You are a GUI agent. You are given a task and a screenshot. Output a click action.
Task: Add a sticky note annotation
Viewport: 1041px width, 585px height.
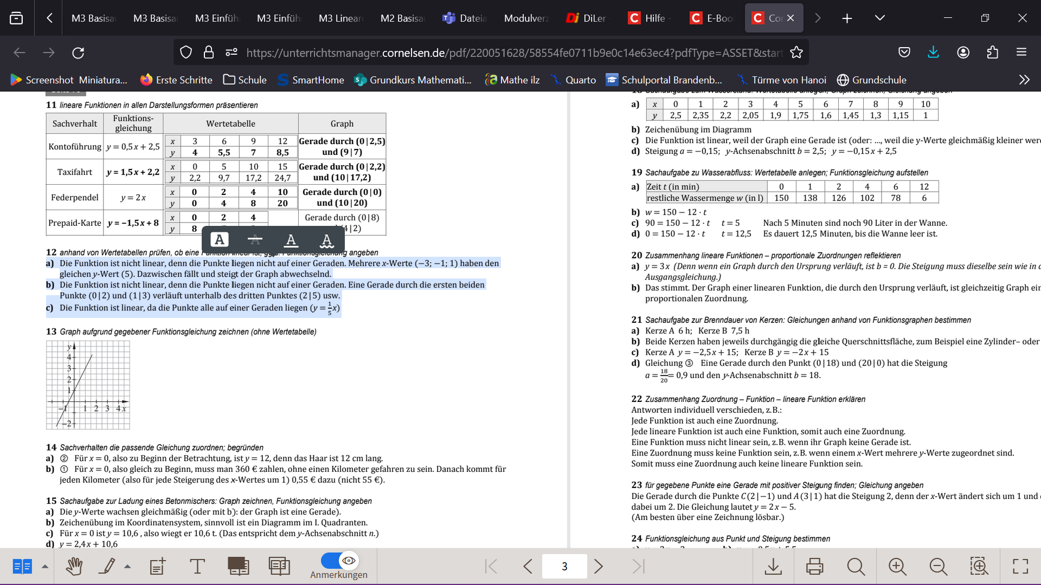click(x=158, y=567)
